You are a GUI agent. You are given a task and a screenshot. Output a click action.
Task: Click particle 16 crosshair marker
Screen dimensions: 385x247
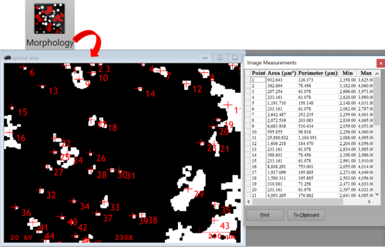point(9,132)
